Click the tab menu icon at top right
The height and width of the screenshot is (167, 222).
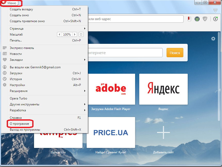point(215,10)
